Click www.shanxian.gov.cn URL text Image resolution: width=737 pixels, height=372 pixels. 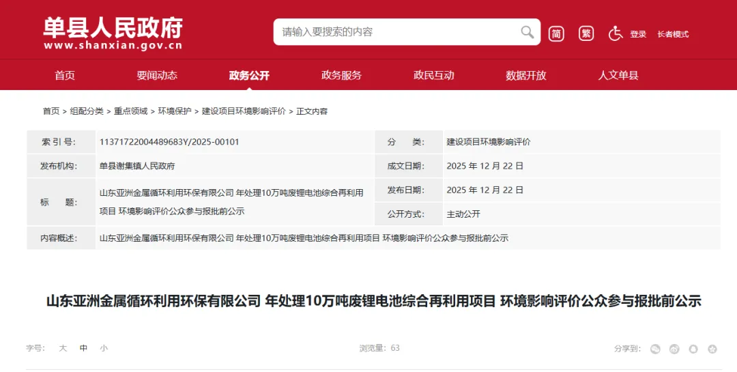(113, 46)
